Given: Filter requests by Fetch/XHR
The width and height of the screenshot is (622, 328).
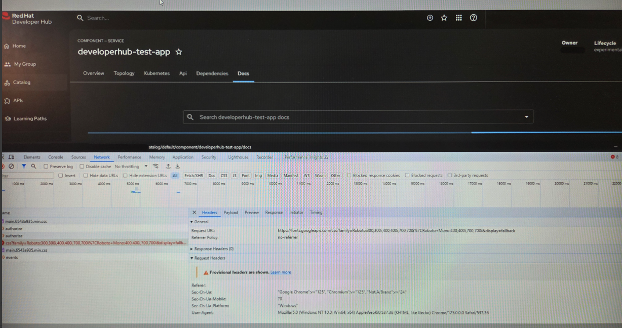Looking at the screenshot, I should (194, 176).
